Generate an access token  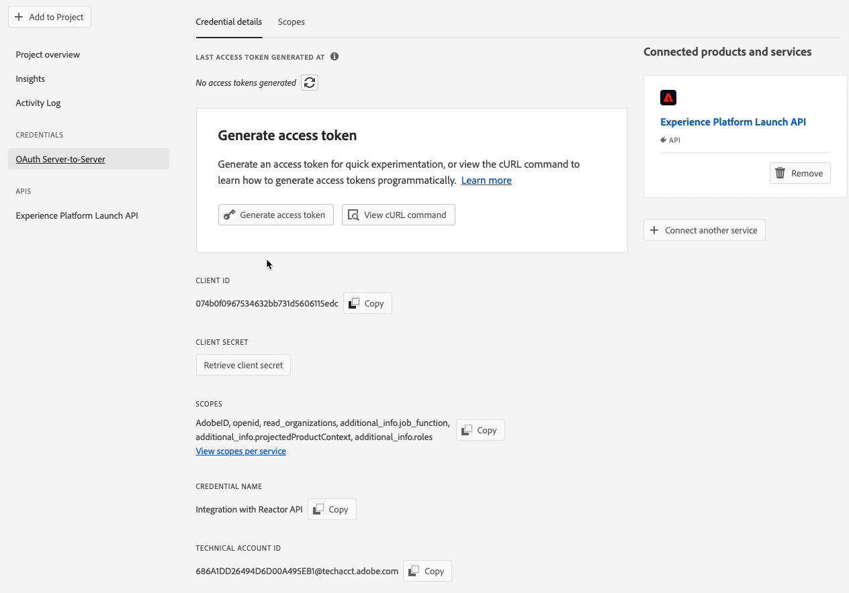276,215
